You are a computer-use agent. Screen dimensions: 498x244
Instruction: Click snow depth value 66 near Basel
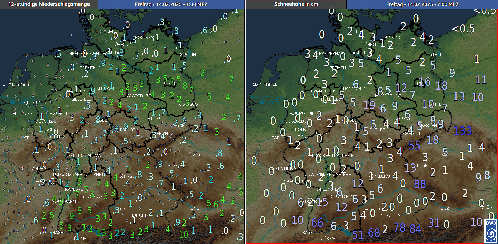pos(317,223)
